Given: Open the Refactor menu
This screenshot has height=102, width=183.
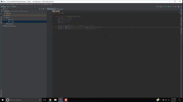Looking at the screenshot, I should click(27, 4).
